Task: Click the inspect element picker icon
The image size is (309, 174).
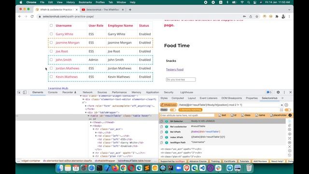Action: click(x=19, y=92)
